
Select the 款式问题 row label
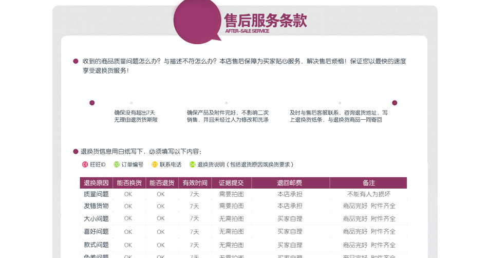point(96,245)
